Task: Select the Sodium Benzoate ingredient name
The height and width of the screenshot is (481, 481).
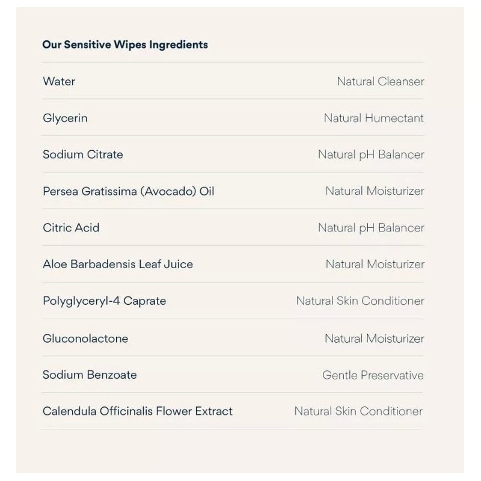Action: 90,375
